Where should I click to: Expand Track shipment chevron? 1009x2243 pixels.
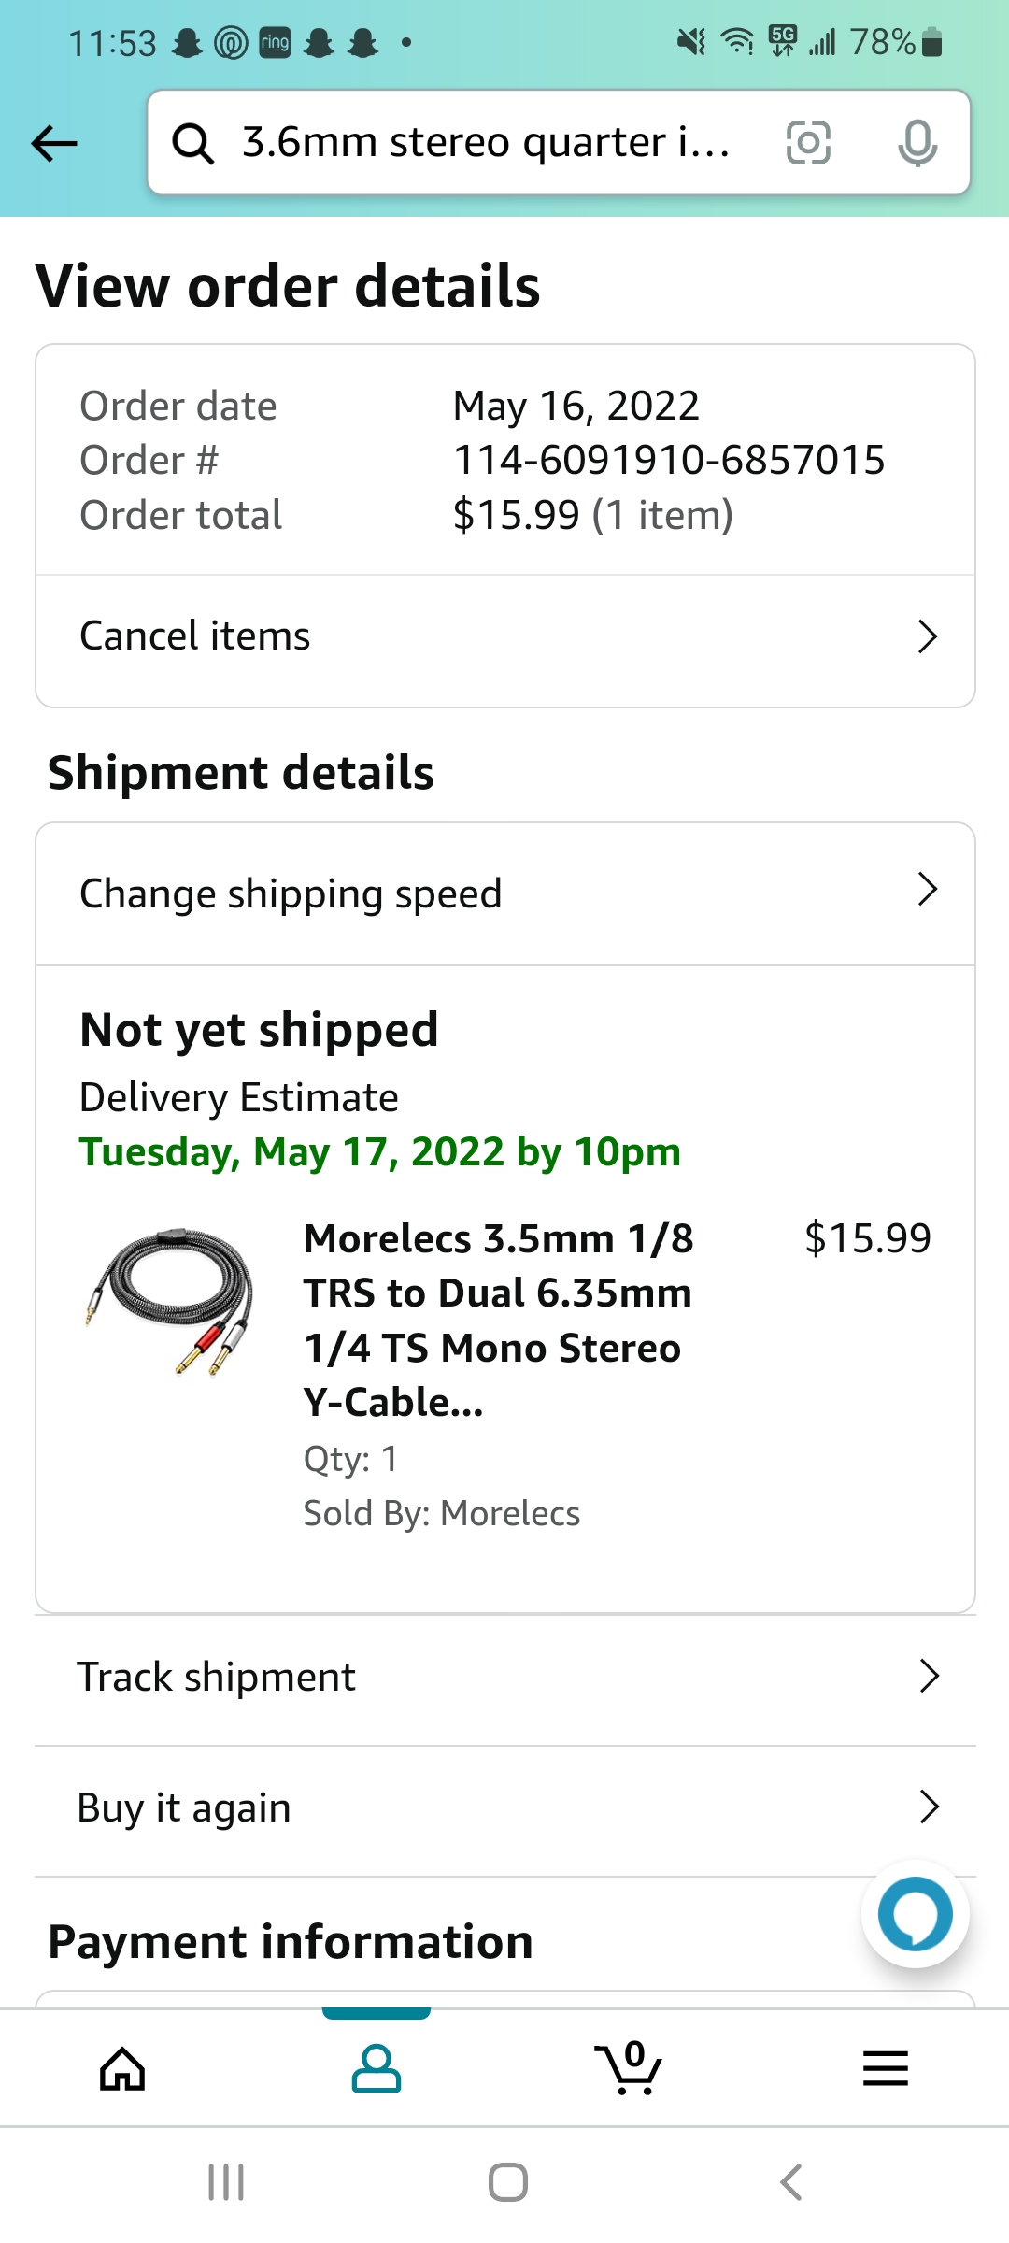(929, 1677)
